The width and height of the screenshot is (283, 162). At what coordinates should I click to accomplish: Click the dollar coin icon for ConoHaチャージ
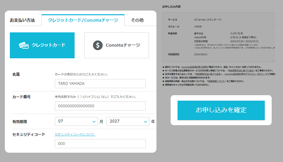tap(98, 45)
